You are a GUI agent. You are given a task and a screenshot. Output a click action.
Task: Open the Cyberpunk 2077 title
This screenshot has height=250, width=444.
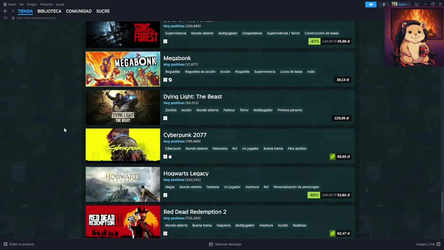pyautogui.click(x=185, y=135)
